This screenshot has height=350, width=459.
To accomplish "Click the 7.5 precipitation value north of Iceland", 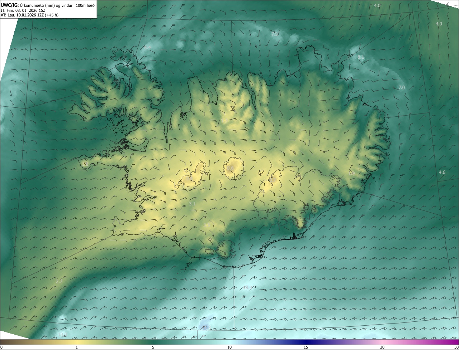I will pos(274,34).
